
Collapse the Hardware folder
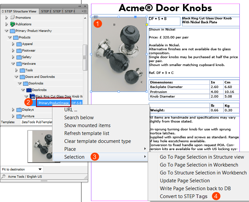tap(13, 64)
